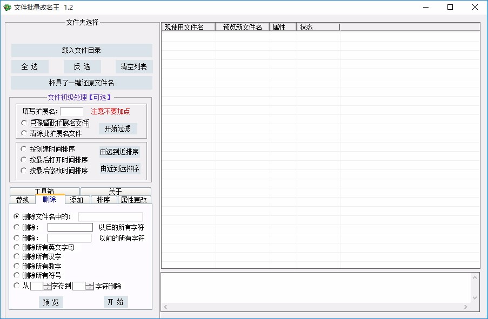The height and width of the screenshot is (319, 488).
Task: Click 属性 column header
Action: coord(283,27)
